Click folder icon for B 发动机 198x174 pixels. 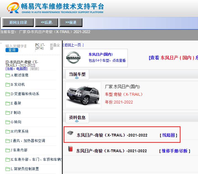point(8,85)
